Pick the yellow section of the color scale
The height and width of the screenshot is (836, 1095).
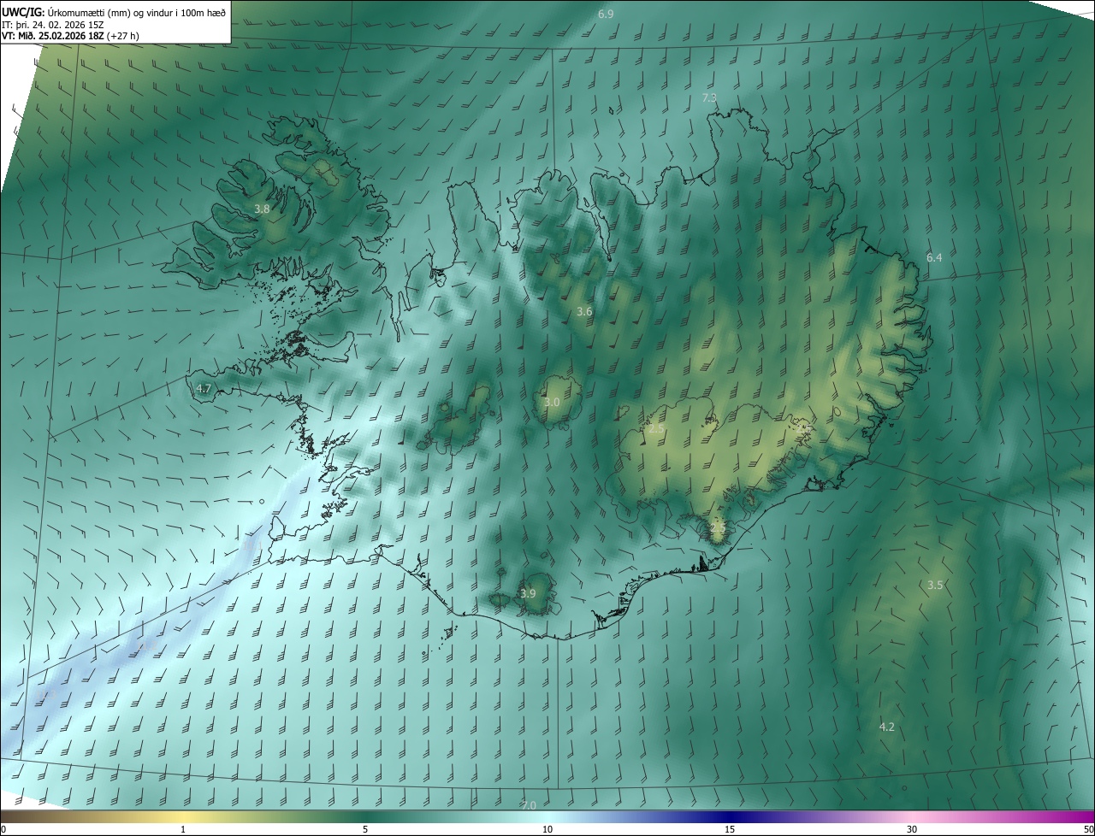(183, 817)
